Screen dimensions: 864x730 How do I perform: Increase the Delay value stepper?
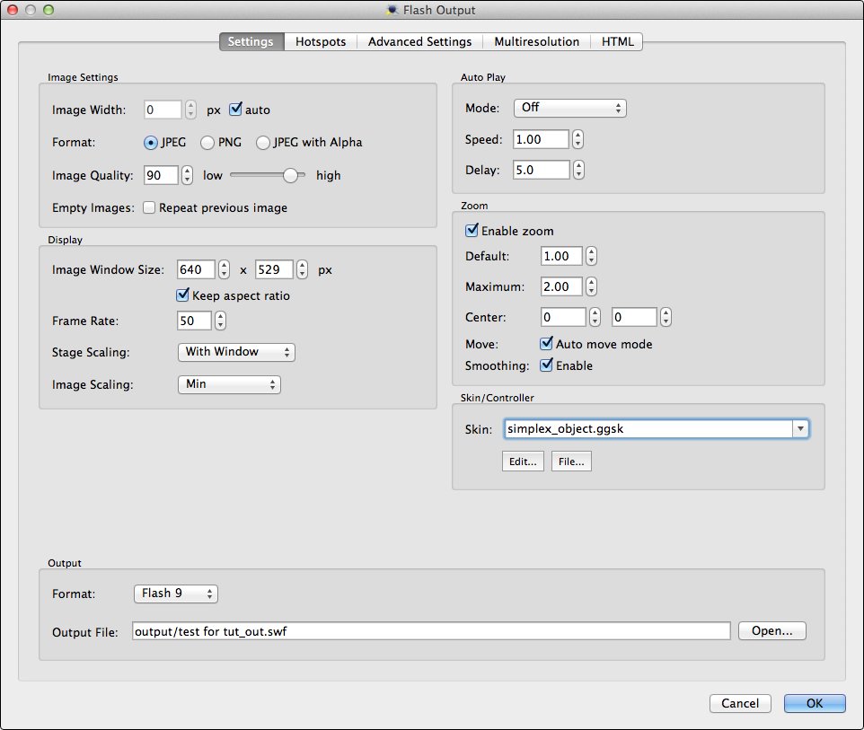coord(577,166)
